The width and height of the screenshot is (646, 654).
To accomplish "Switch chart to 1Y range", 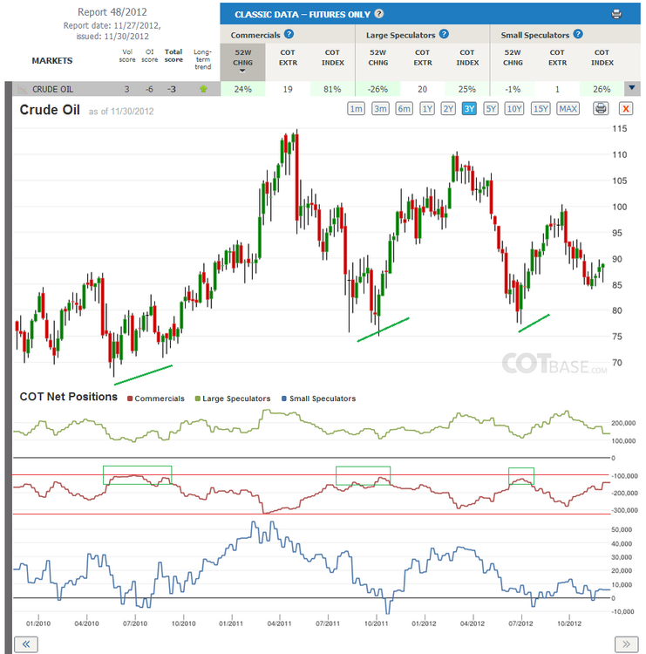I will 426,109.
